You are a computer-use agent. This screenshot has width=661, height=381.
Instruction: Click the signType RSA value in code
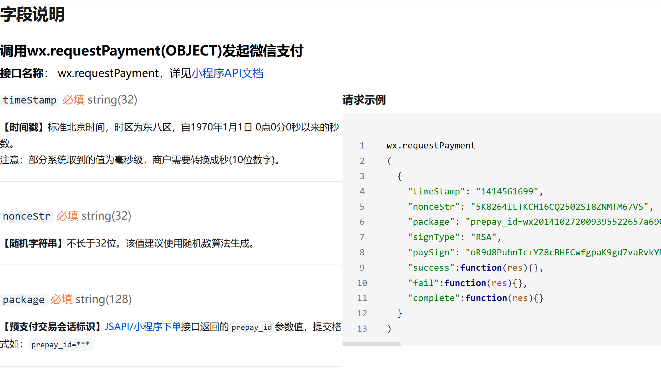click(484, 237)
